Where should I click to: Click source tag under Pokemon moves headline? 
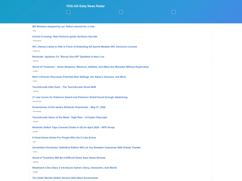[37, 101]
